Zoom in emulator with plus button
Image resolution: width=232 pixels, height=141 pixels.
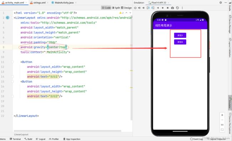click(x=222, y=115)
